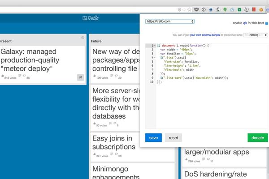Click the save button

coord(153,138)
